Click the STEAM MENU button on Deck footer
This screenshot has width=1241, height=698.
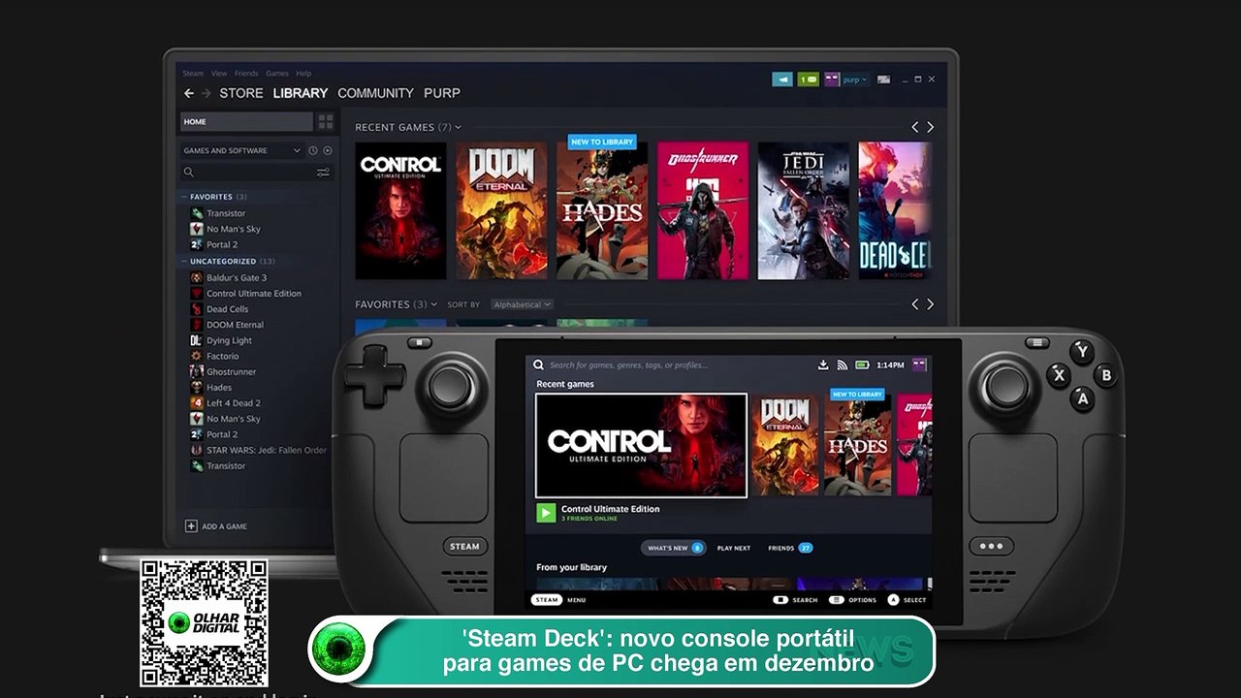click(558, 600)
